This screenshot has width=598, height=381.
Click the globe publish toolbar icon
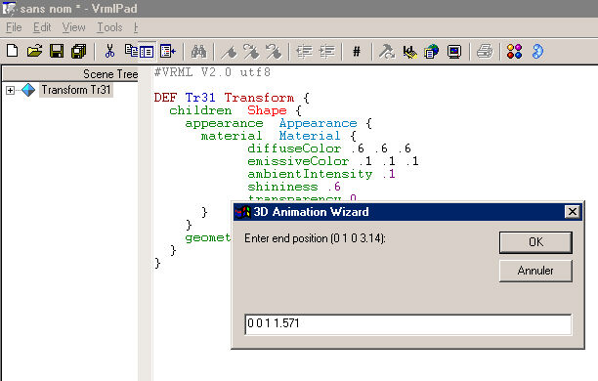click(432, 51)
